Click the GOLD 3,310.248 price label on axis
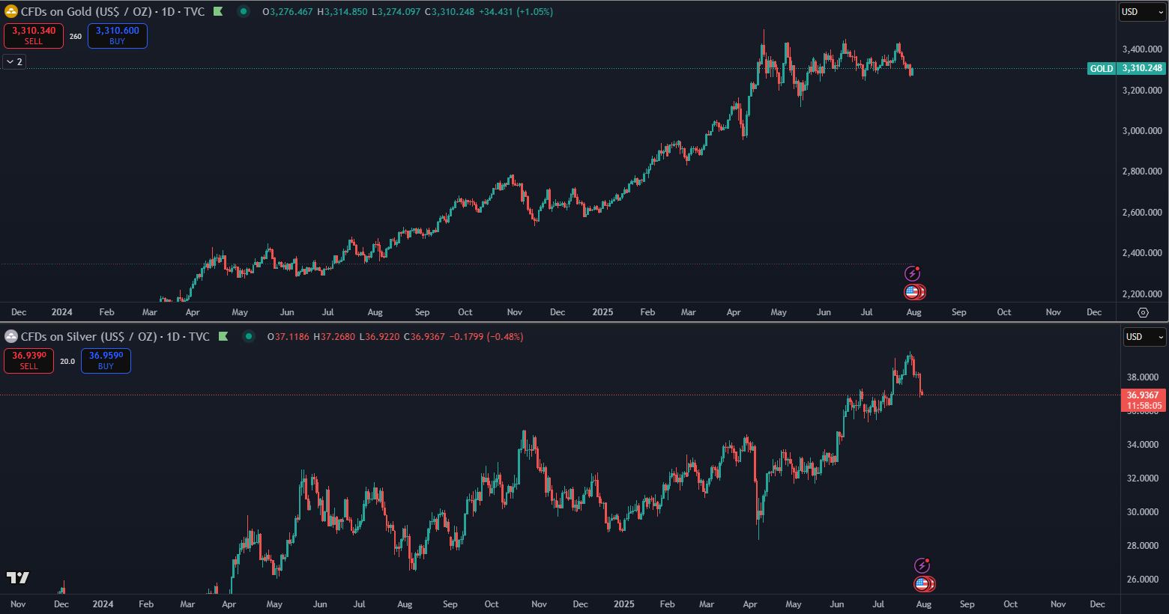The width and height of the screenshot is (1169, 614). click(x=1126, y=68)
